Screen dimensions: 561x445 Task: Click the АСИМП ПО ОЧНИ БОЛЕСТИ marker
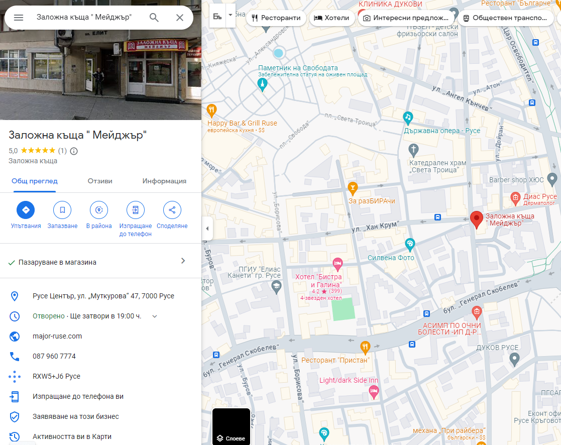click(476, 312)
